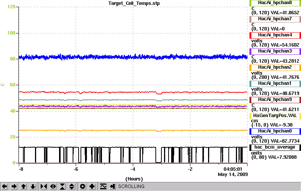Image resolution: width=301 pixels, height=191 pixels.
Task: Select the HacAi_hpchan7 curve legend
Action: click(x=275, y=19)
